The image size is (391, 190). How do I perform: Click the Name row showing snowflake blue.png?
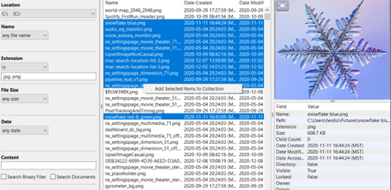(x=332, y=114)
